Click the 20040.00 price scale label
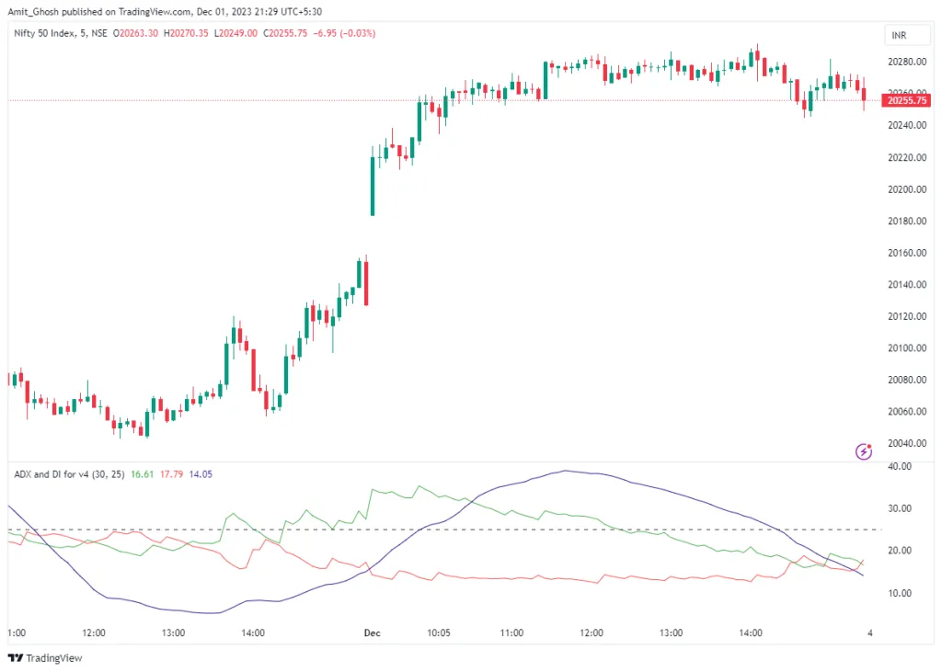The width and height of the screenshot is (942, 672). (x=905, y=443)
